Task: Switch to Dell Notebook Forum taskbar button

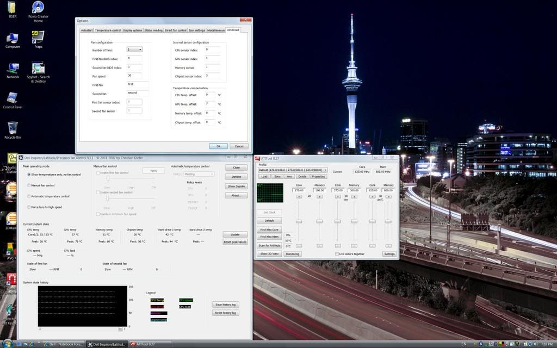Action: point(63,344)
